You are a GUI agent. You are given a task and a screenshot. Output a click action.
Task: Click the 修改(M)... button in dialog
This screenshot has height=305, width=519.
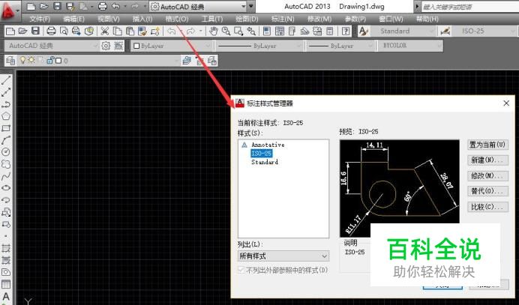point(488,175)
